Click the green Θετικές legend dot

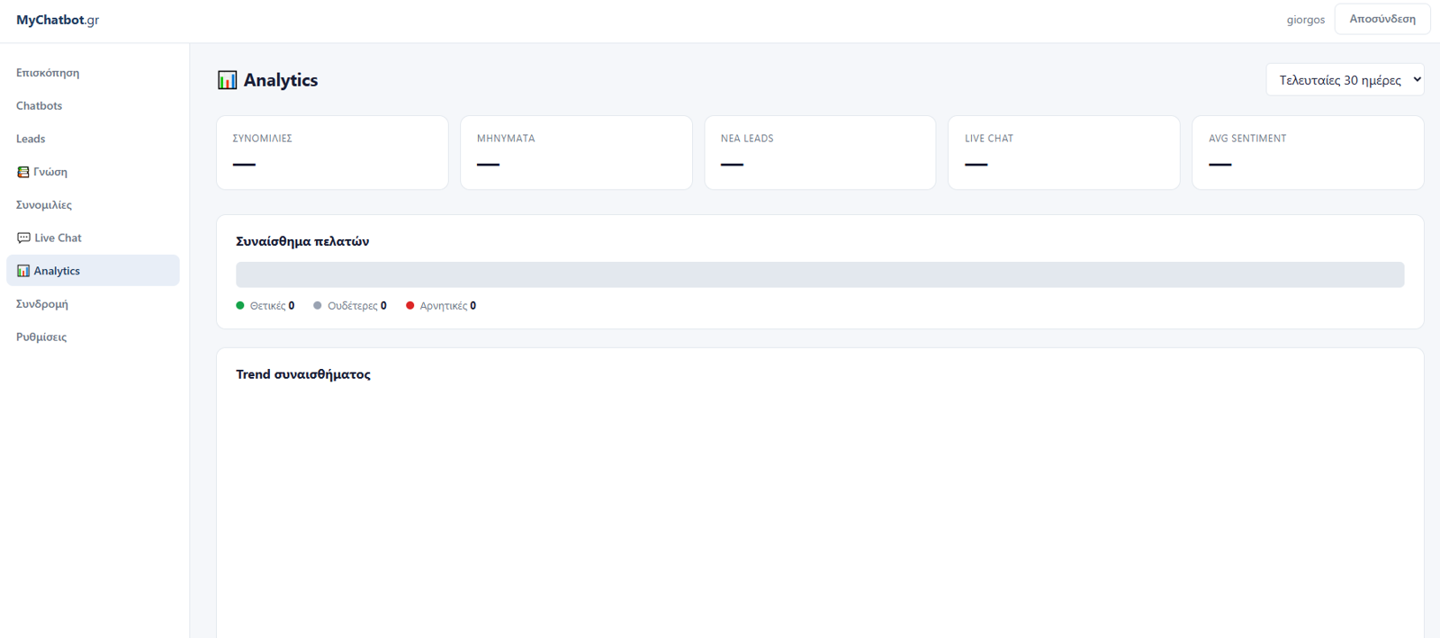[240, 305]
